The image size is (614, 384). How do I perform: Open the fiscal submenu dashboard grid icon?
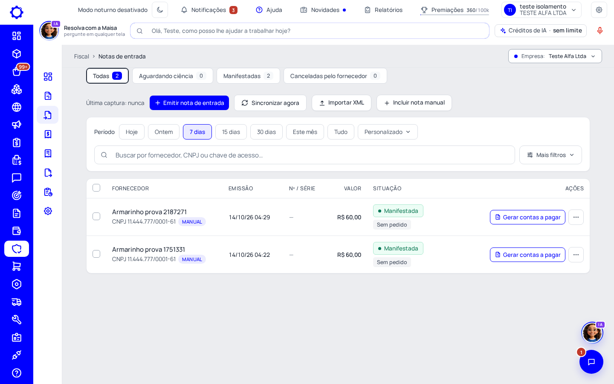pos(48,76)
